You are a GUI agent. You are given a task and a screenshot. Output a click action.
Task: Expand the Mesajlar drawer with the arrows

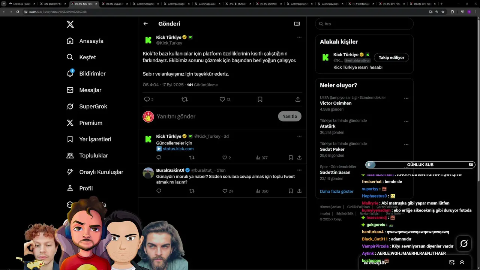click(x=462, y=262)
